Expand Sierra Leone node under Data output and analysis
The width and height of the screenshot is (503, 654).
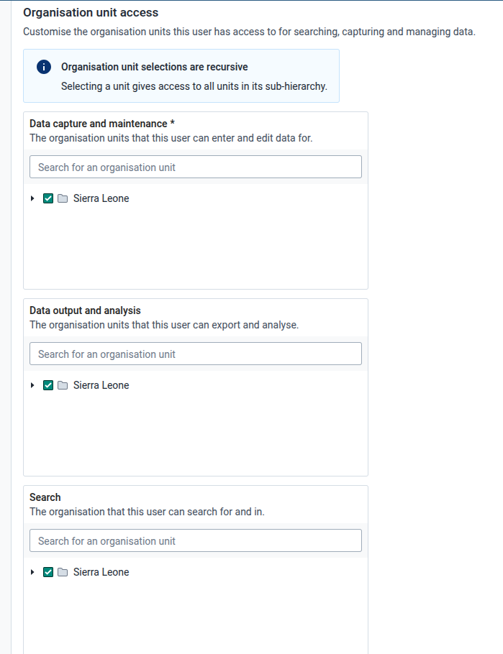(32, 385)
